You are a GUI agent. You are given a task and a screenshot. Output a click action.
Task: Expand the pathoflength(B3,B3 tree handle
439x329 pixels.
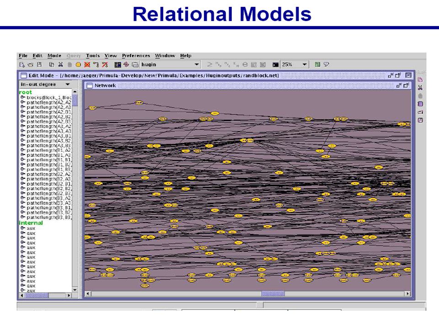23,217
